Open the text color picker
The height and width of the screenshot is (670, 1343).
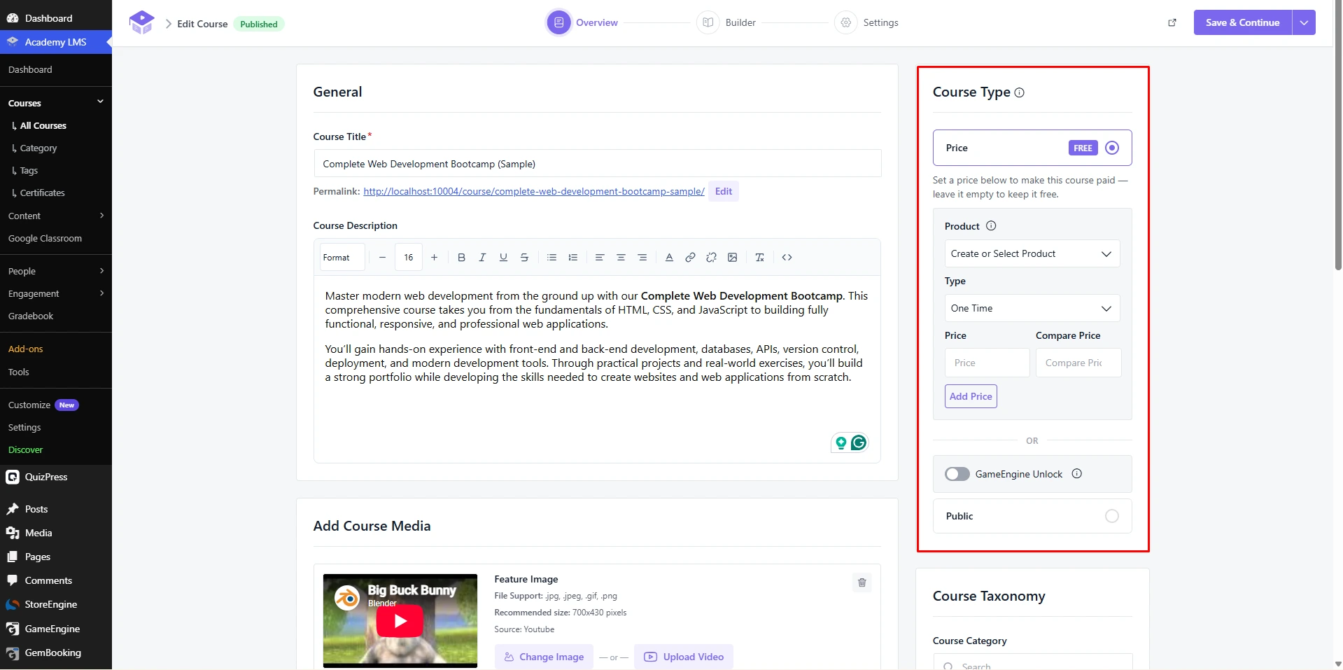(669, 258)
